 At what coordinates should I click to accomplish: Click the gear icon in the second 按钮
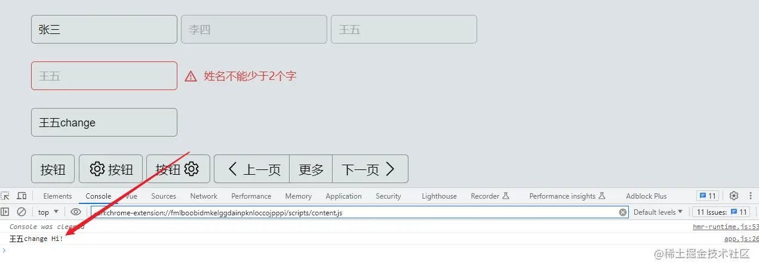pos(97,169)
